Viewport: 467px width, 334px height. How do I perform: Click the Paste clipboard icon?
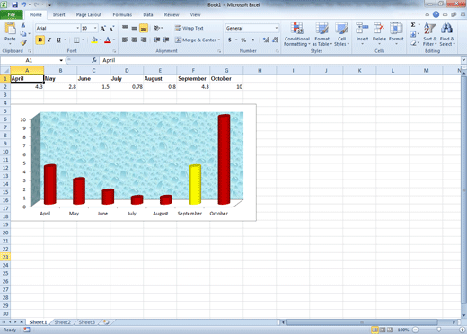pos(10,29)
